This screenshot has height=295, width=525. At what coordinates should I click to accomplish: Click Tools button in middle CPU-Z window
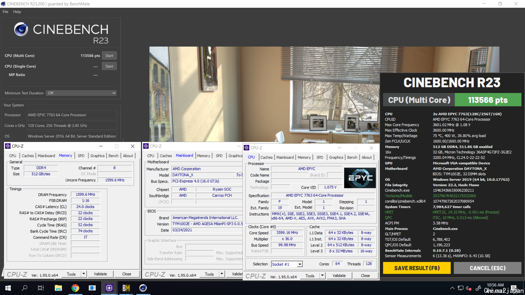coord(209,274)
